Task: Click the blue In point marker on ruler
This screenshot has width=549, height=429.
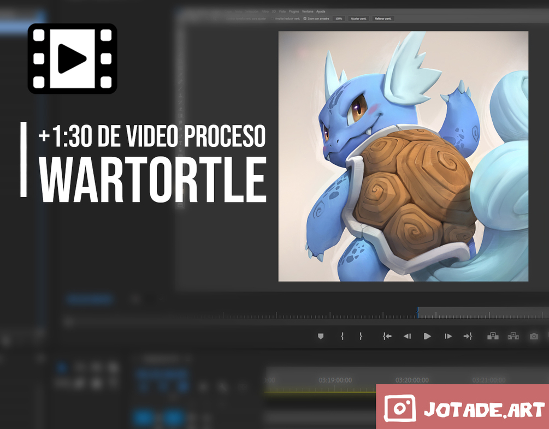Action: (x=418, y=312)
